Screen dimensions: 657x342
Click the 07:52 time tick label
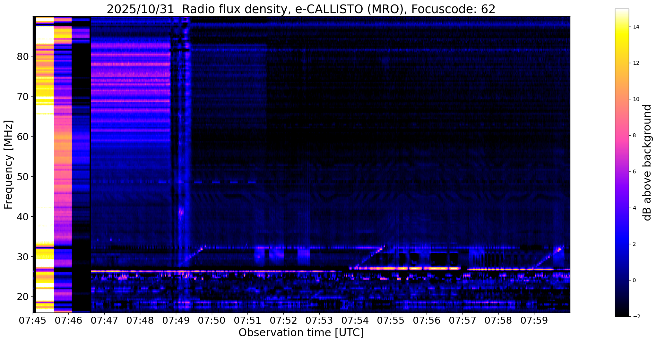point(283,320)
